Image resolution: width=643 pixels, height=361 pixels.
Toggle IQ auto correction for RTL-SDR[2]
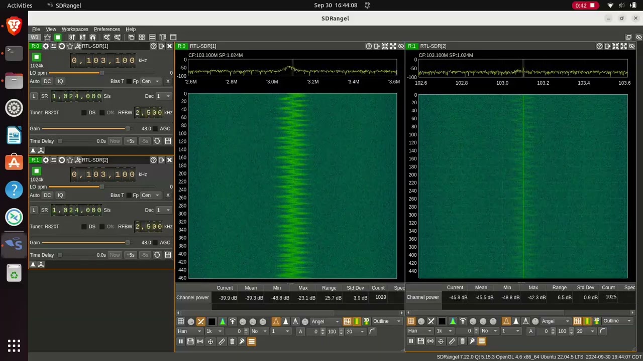click(x=60, y=195)
